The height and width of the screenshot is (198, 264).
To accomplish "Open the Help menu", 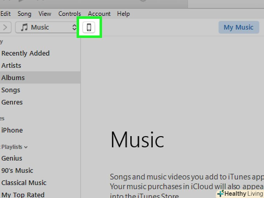I will [123, 14].
